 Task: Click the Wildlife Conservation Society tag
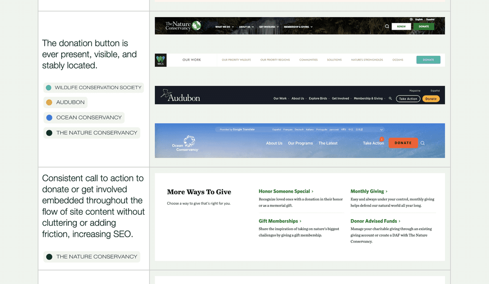coord(94,88)
